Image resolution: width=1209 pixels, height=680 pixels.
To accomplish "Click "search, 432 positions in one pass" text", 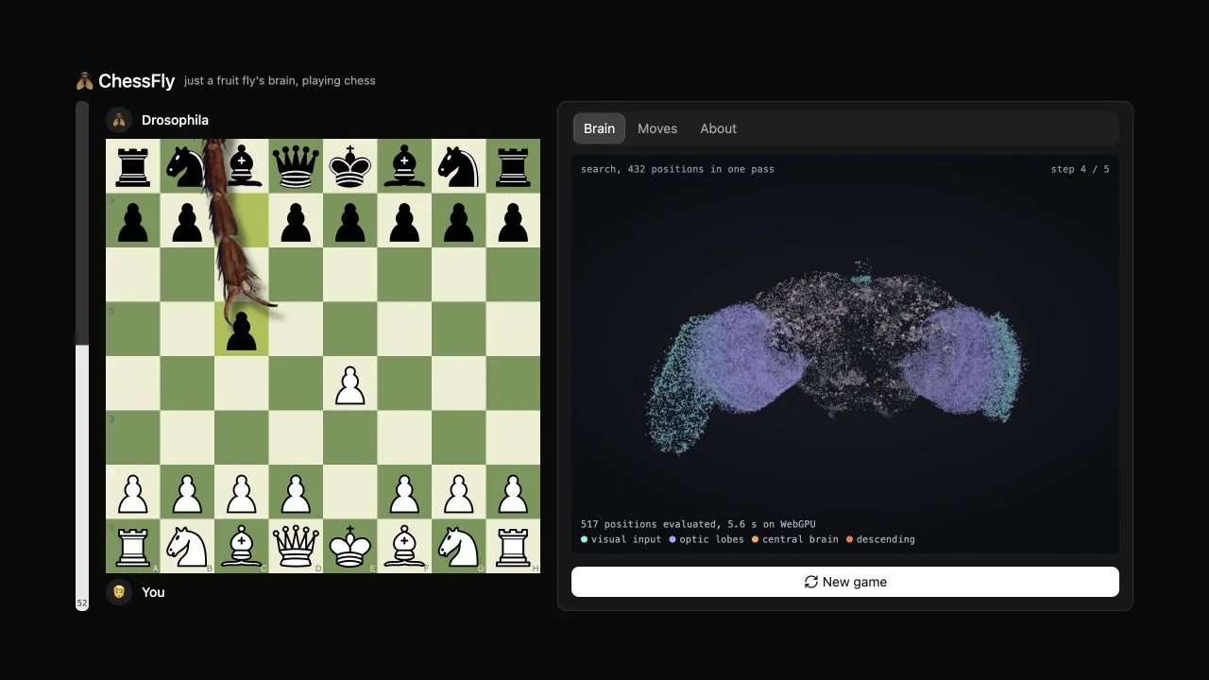I will click(x=677, y=169).
